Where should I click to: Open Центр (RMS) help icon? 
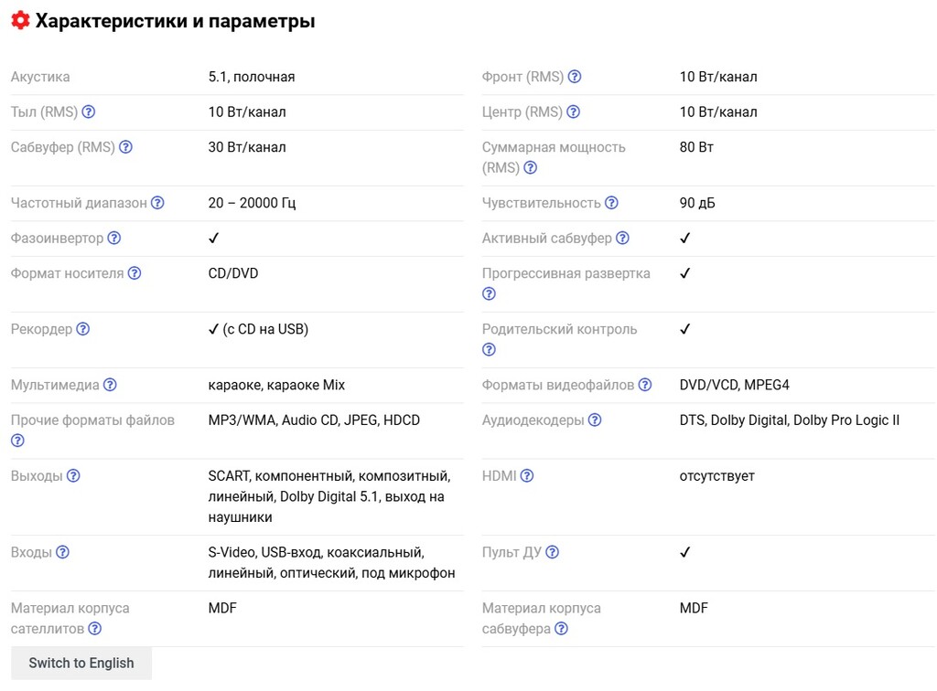point(574,112)
